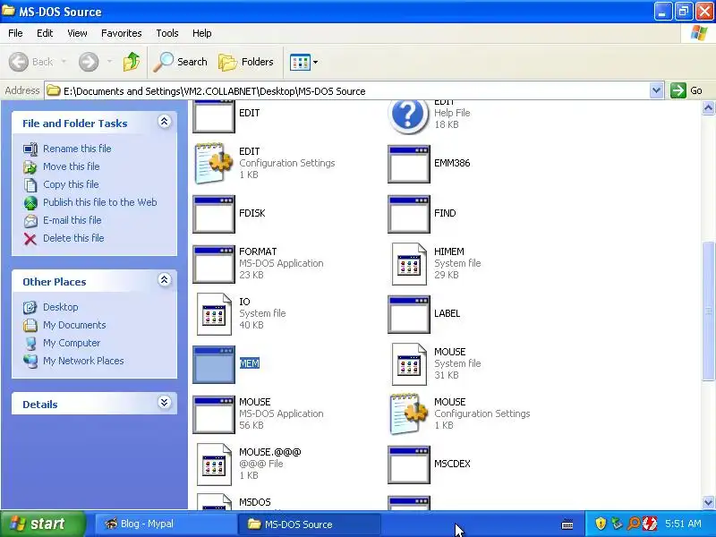Screen dimensions: 716x537
Task: Select the MOUSE.@@@ file icon
Action: 214,465
